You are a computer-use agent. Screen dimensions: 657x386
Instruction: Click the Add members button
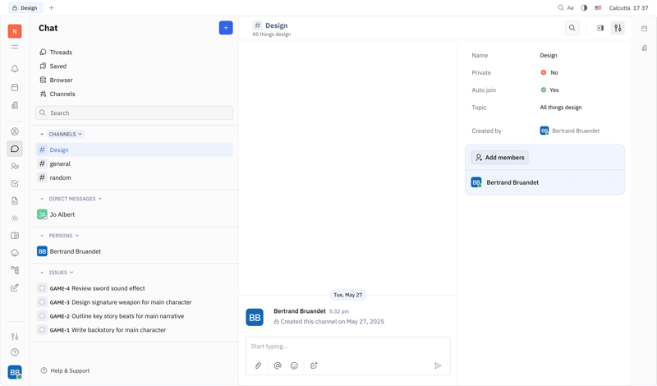[x=499, y=157]
